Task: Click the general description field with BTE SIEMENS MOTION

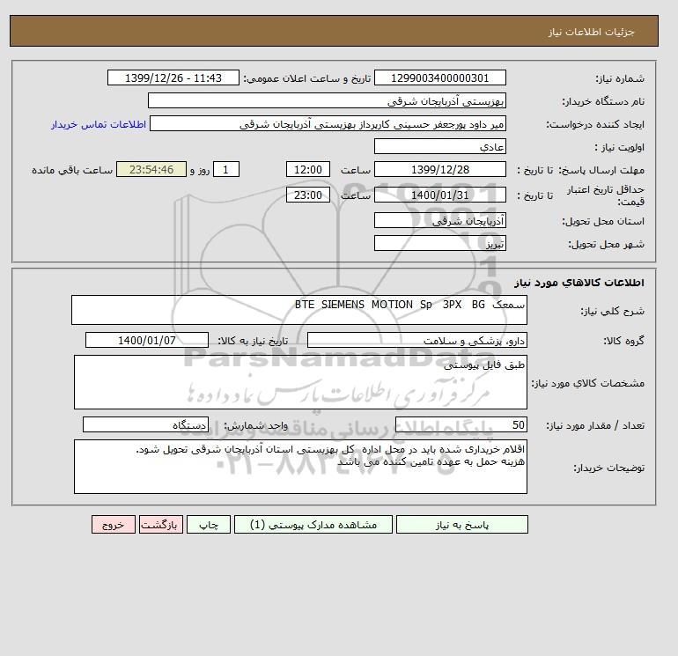Action: pyautogui.click(x=299, y=310)
